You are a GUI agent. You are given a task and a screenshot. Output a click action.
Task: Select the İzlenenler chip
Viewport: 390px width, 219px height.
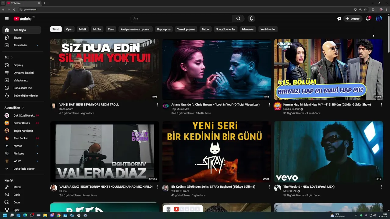point(248,29)
